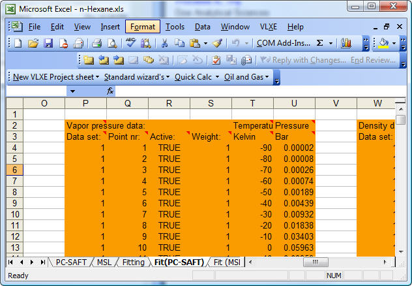
Task: Restore the workbook window inside Excel
Action: point(387,27)
